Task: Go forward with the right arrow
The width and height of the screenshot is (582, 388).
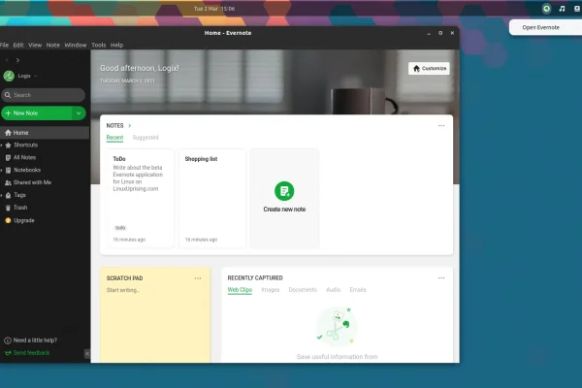Action: (17, 60)
